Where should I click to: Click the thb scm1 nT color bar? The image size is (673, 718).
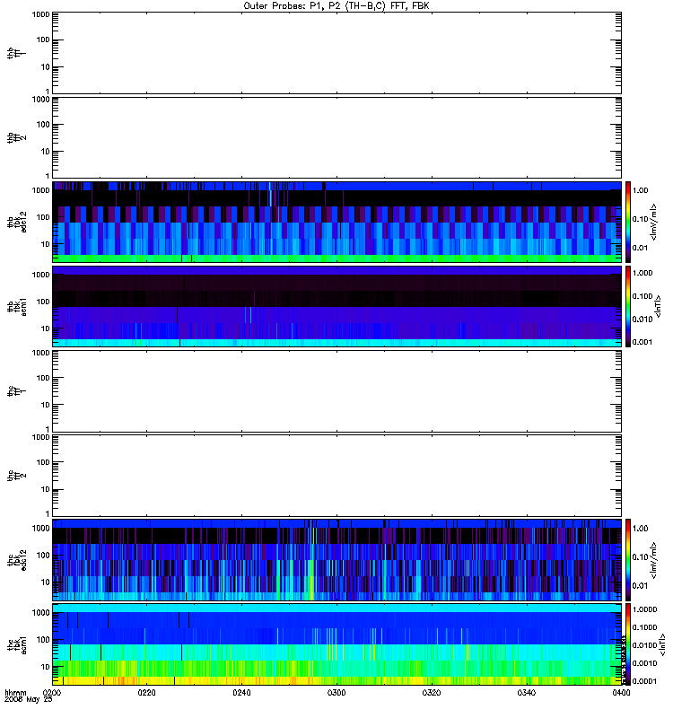pyautogui.click(x=628, y=306)
